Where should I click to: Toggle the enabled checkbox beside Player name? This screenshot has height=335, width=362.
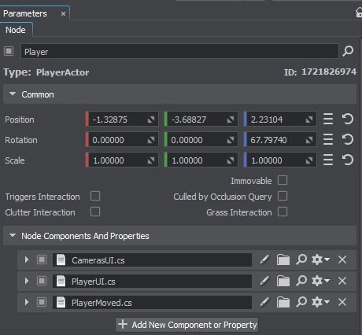(9, 51)
